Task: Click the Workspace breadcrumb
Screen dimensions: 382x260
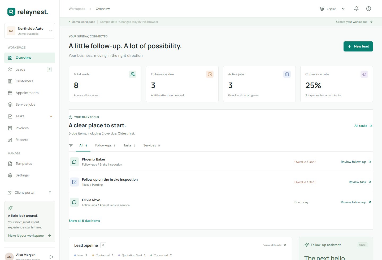Action: pyautogui.click(x=77, y=9)
